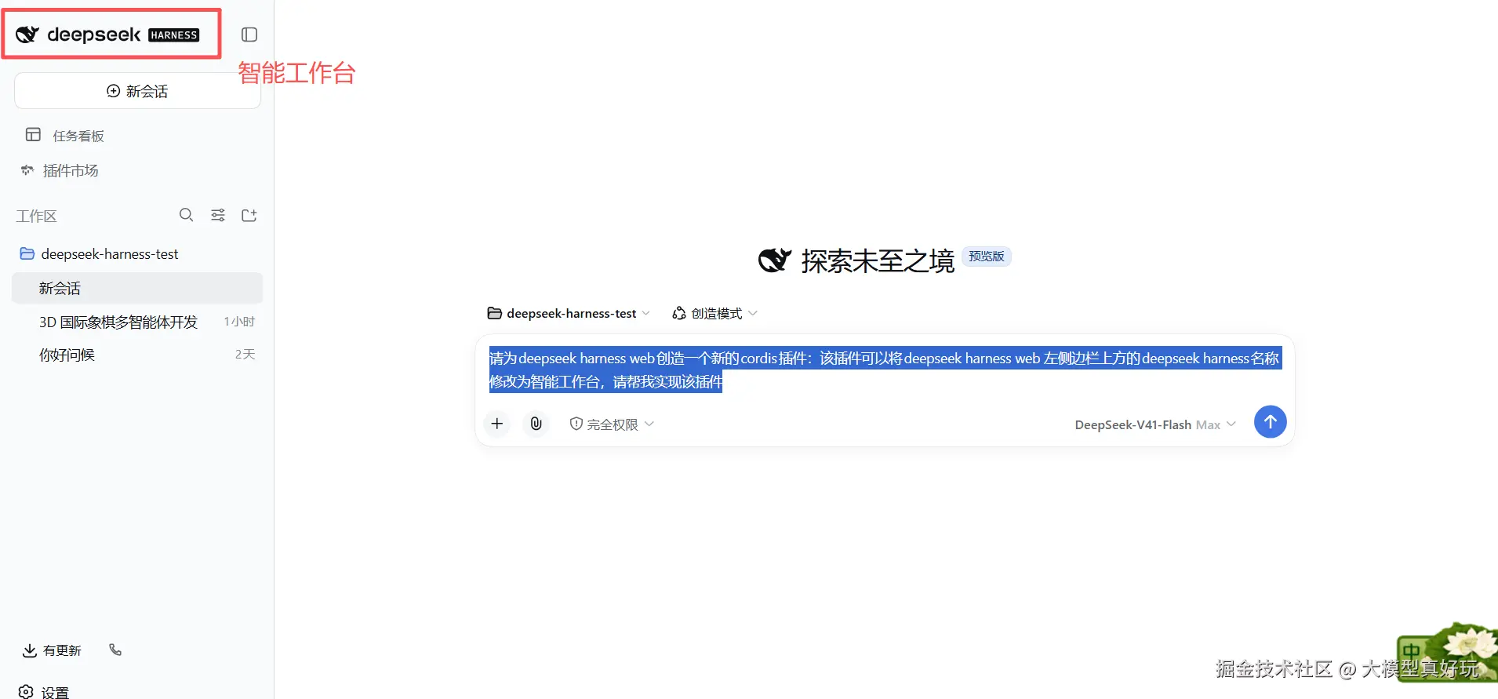Viewport: 1498px width, 699px height.
Task: Open the 你好问候 conversation
Action: point(137,355)
